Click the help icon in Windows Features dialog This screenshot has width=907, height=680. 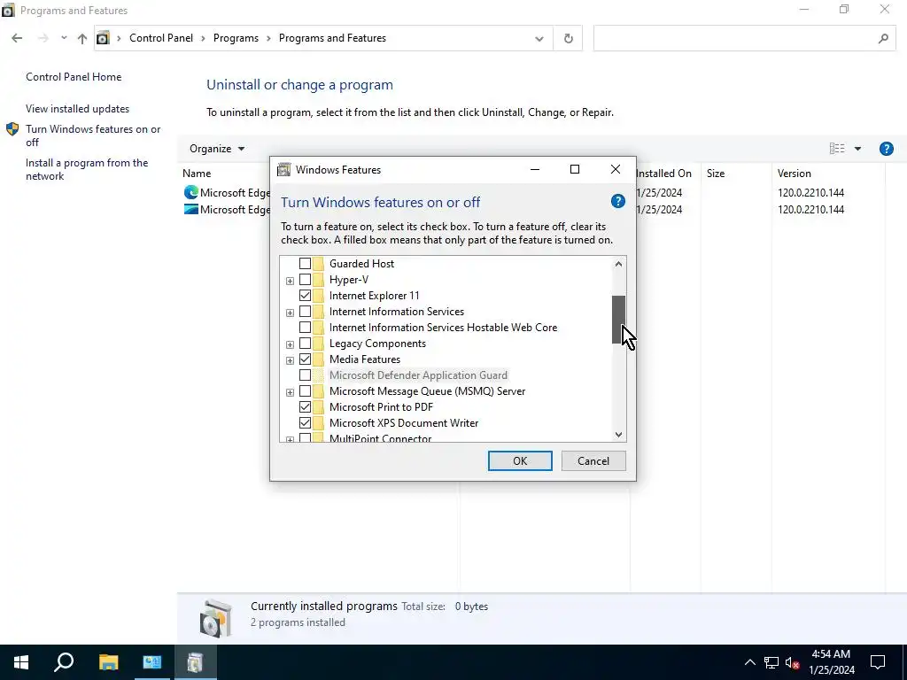[617, 201]
